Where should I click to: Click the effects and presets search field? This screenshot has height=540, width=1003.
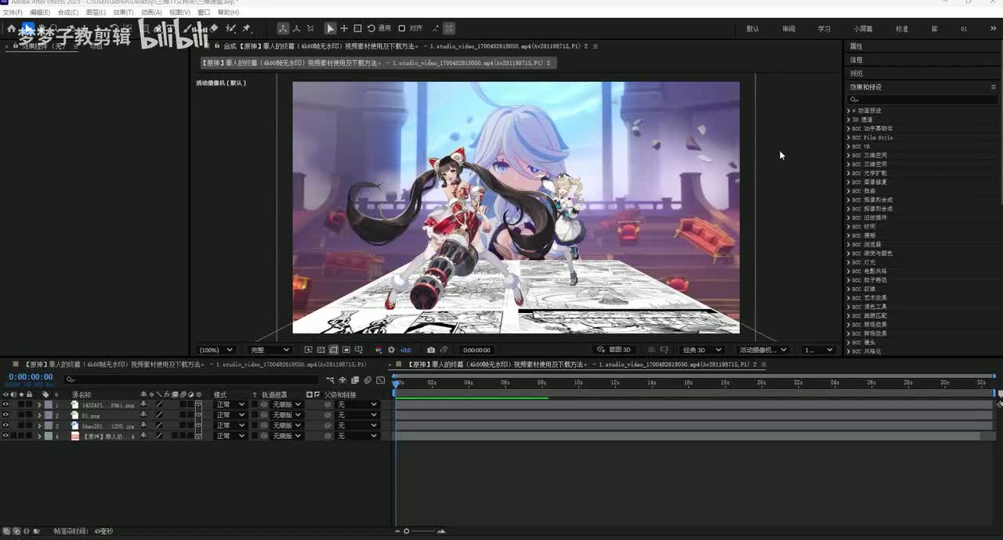[922, 99]
